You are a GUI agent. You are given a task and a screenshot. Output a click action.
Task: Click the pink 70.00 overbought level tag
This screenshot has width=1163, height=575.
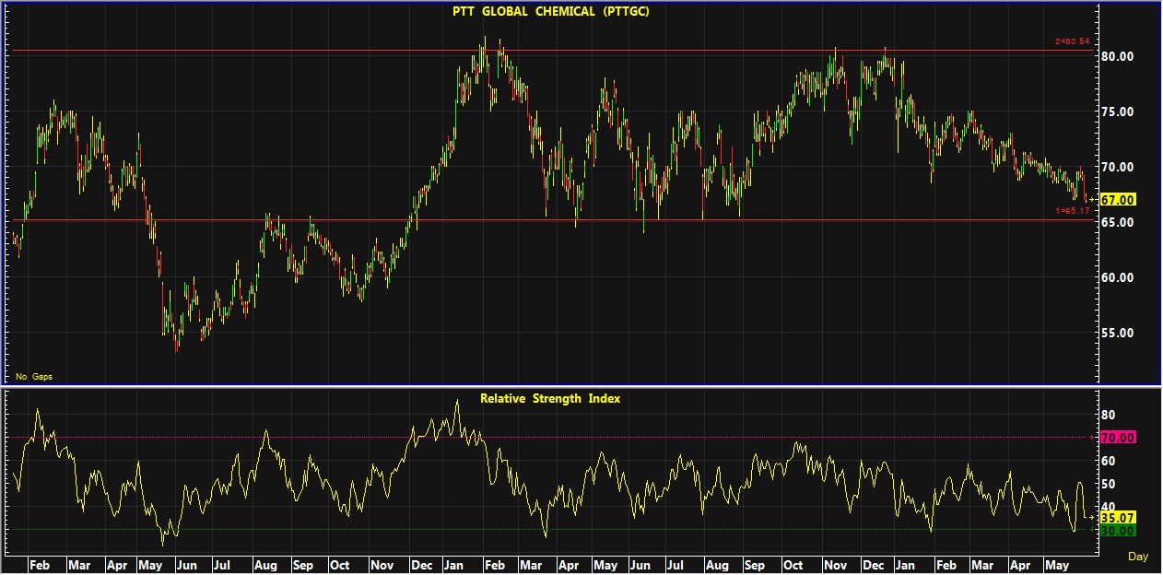1118,438
